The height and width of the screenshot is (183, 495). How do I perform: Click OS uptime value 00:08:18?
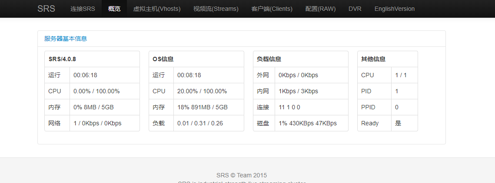189,75
